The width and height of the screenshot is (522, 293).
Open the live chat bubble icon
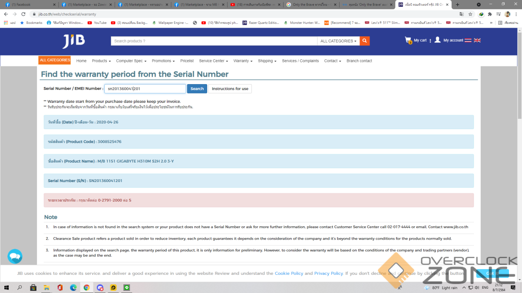pos(15,257)
